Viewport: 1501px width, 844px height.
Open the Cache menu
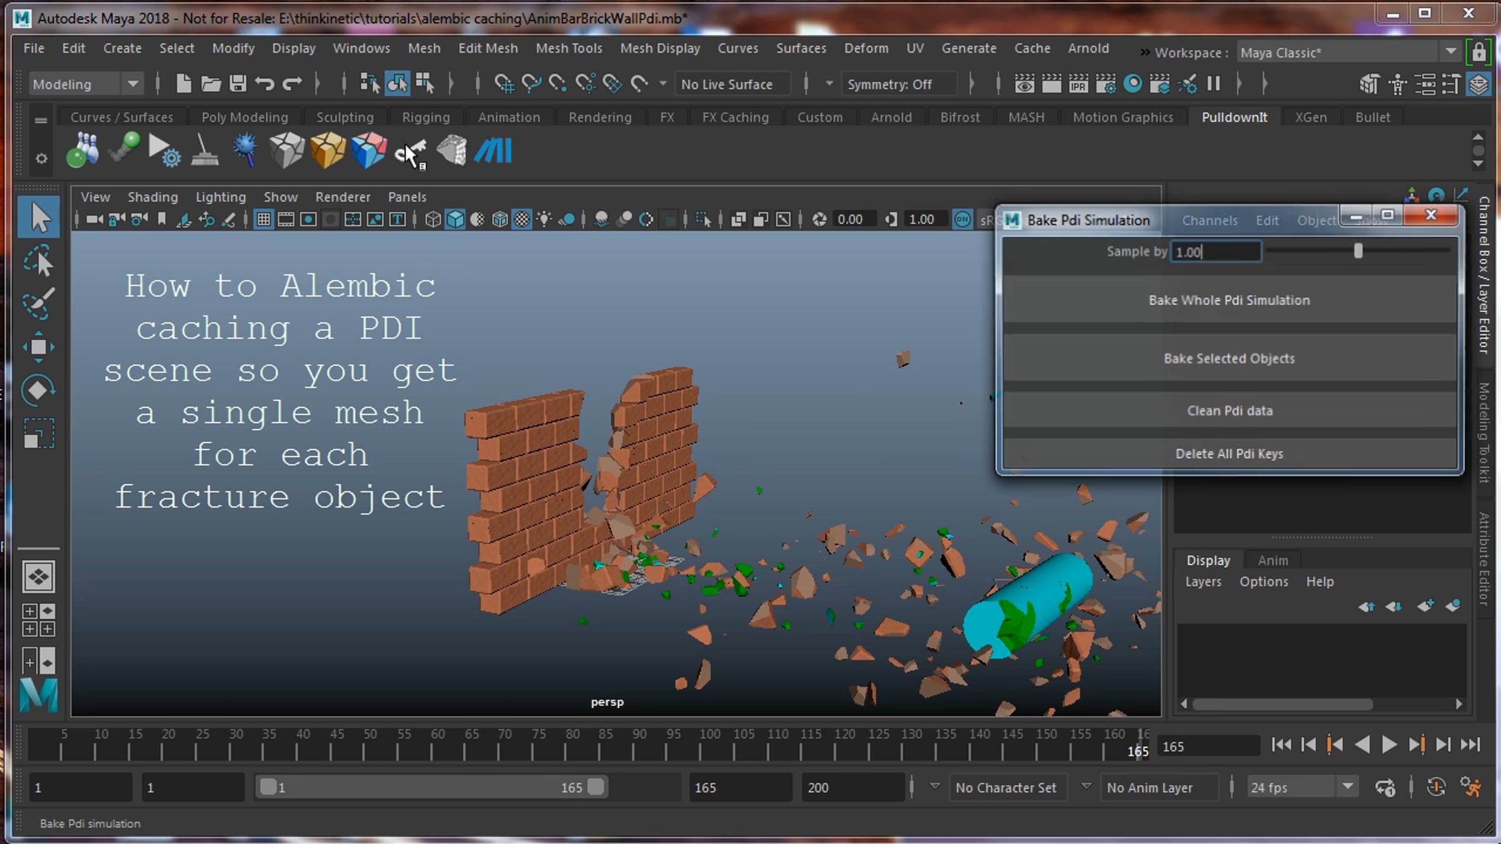[x=1032, y=48]
